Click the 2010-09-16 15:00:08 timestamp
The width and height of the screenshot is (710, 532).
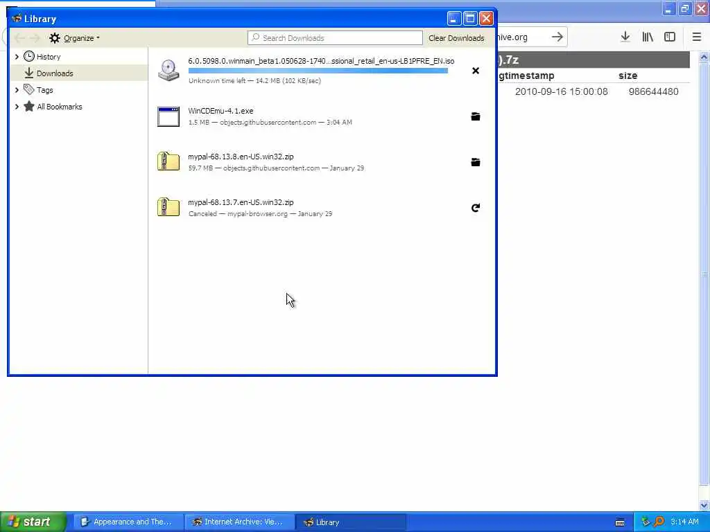coord(562,91)
